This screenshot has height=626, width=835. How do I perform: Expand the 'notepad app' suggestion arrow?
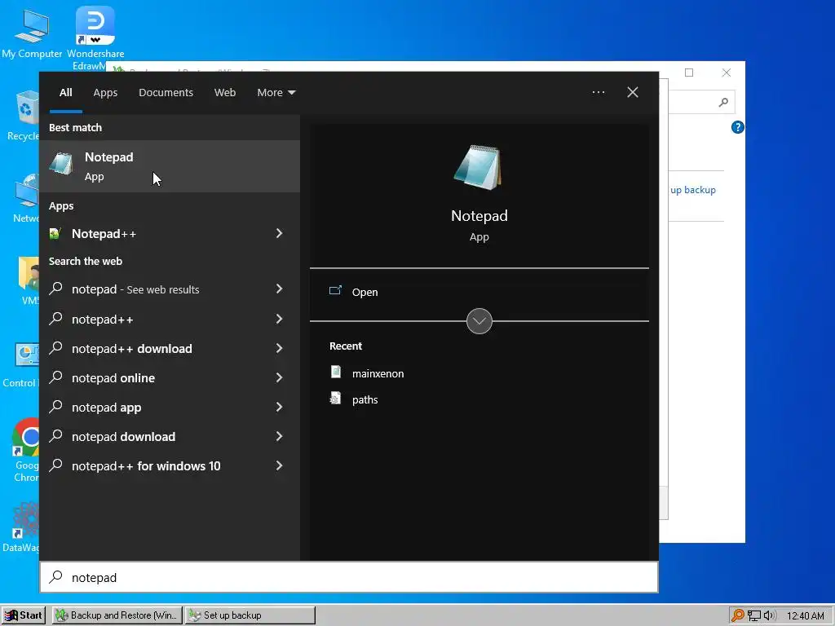coord(279,407)
